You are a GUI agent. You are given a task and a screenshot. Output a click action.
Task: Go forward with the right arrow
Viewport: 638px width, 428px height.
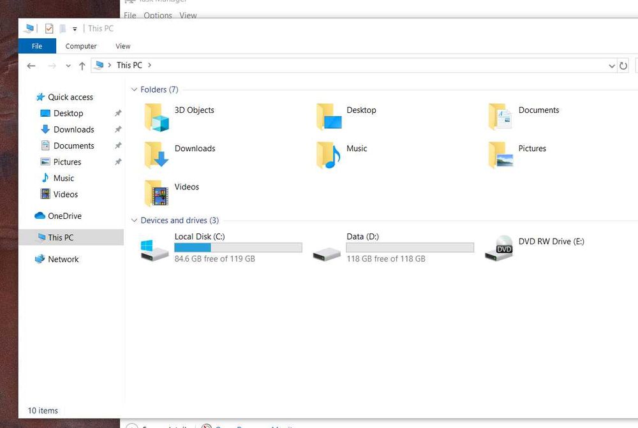[x=52, y=66]
